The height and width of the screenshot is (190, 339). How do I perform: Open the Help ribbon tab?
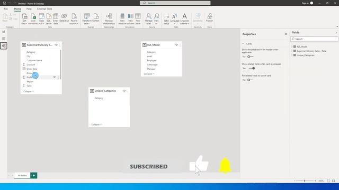[29, 9]
